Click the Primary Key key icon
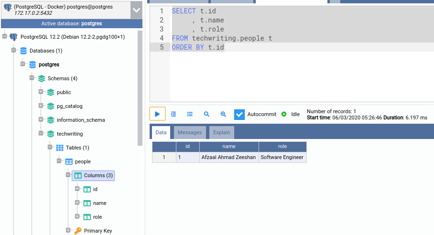Viewport: 434px width, 235px height. [x=77, y=231]
